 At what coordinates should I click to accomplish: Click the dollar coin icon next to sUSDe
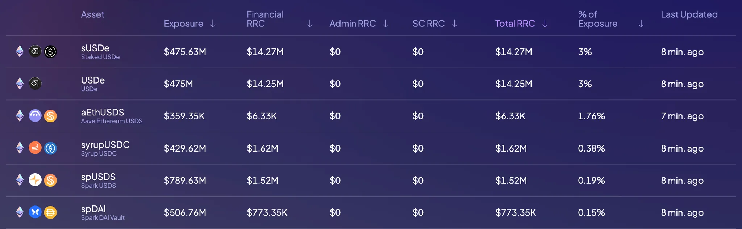click(50, 51)
